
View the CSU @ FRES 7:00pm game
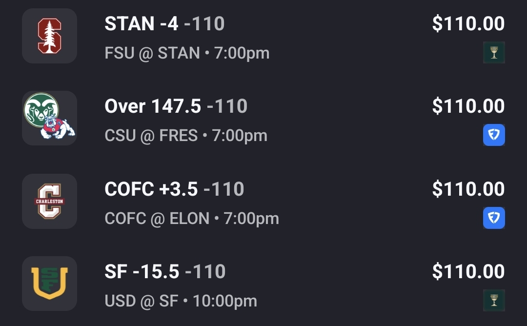pyautogui.click(x=186, y=135)
